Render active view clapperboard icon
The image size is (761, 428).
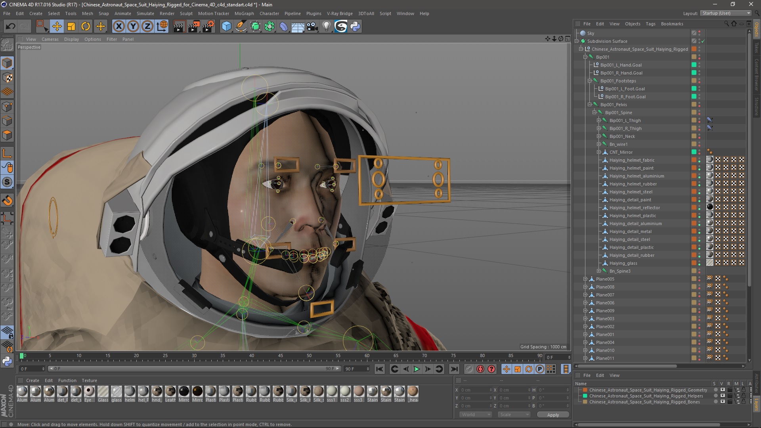click(x=179, y=27)
